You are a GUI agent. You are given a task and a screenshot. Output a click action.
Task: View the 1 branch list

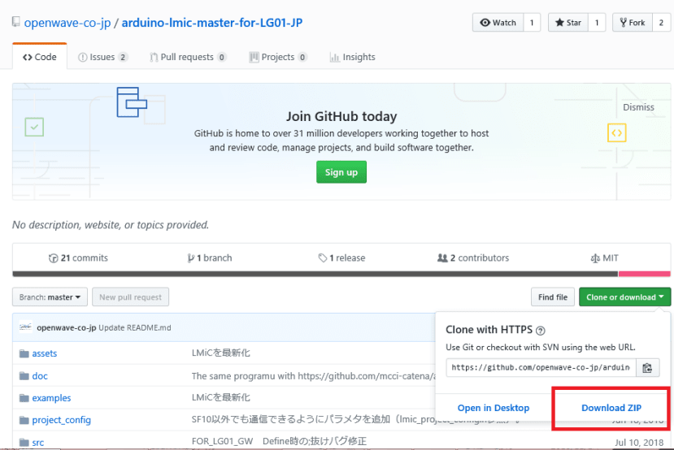(210, 258)
